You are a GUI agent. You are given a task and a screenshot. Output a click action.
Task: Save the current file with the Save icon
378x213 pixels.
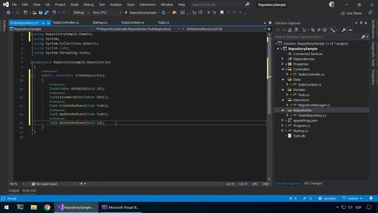pos(41,12)
